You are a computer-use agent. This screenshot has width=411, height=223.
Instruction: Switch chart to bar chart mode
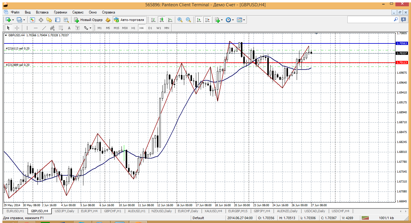point(153,20)
